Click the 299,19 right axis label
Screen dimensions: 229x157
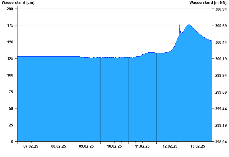(x=221, y=125)
